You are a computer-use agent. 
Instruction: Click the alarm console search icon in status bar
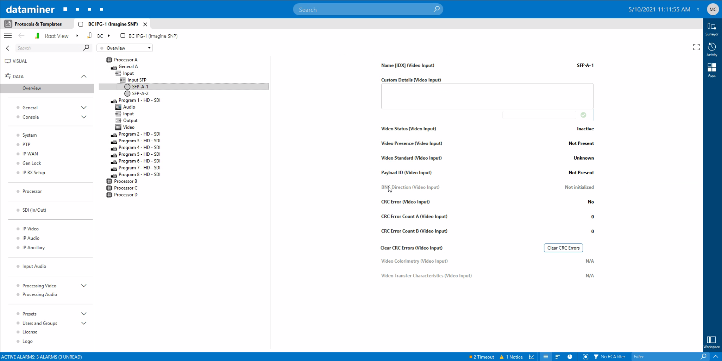pyautogui.click(x=704, y=357)
